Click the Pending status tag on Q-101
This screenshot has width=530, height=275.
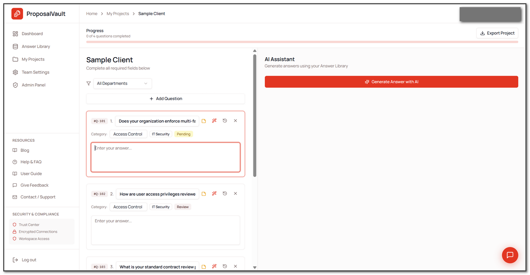click(184, 134)
